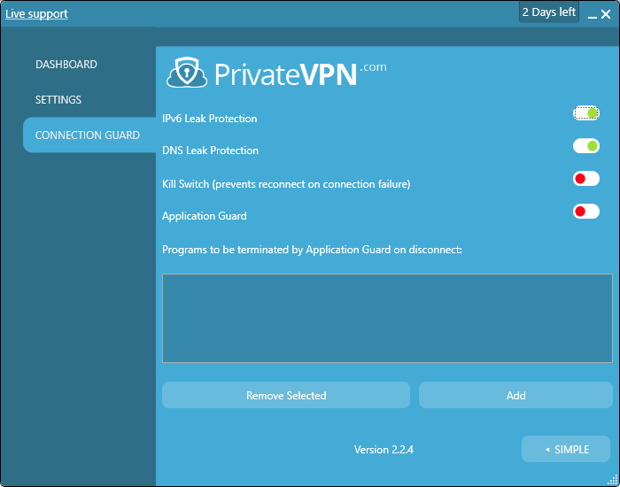The height and width of the screenshot is (487, 620).
Task: Turn off DNS Leak Protection
Action: pos(586,146)
